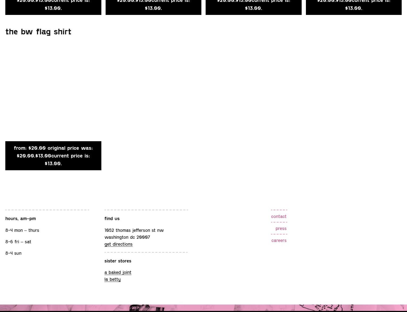Click the 'find us' heading
Viewport: 407px width, 312px height.
(x=112, y=218)
